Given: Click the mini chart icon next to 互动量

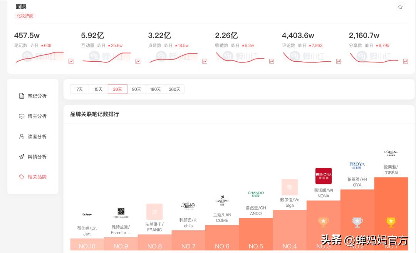Looking at the screenshot, I should coord(138,61).
